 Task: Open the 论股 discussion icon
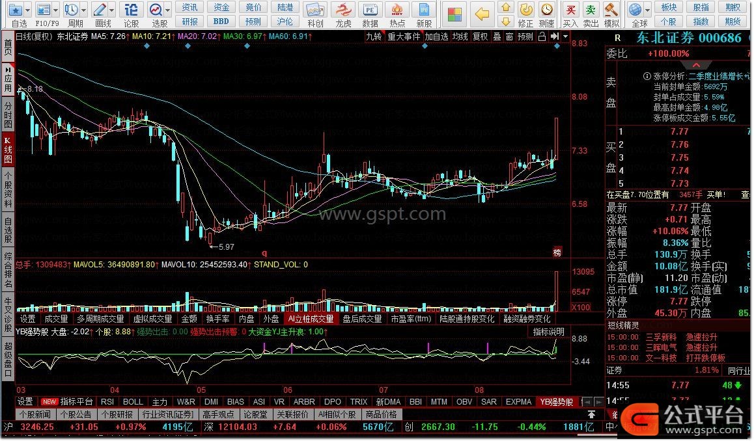coord(131,10)
